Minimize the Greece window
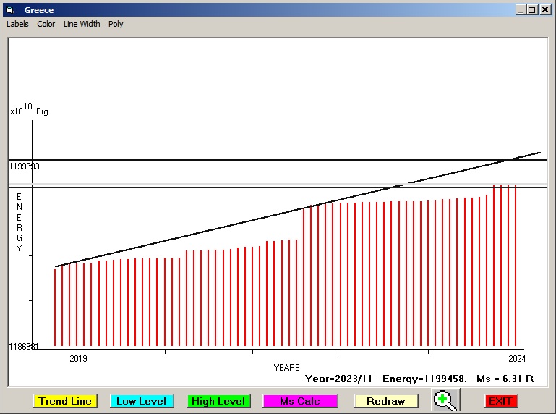556x414 pixels. (x=521, y=10)
